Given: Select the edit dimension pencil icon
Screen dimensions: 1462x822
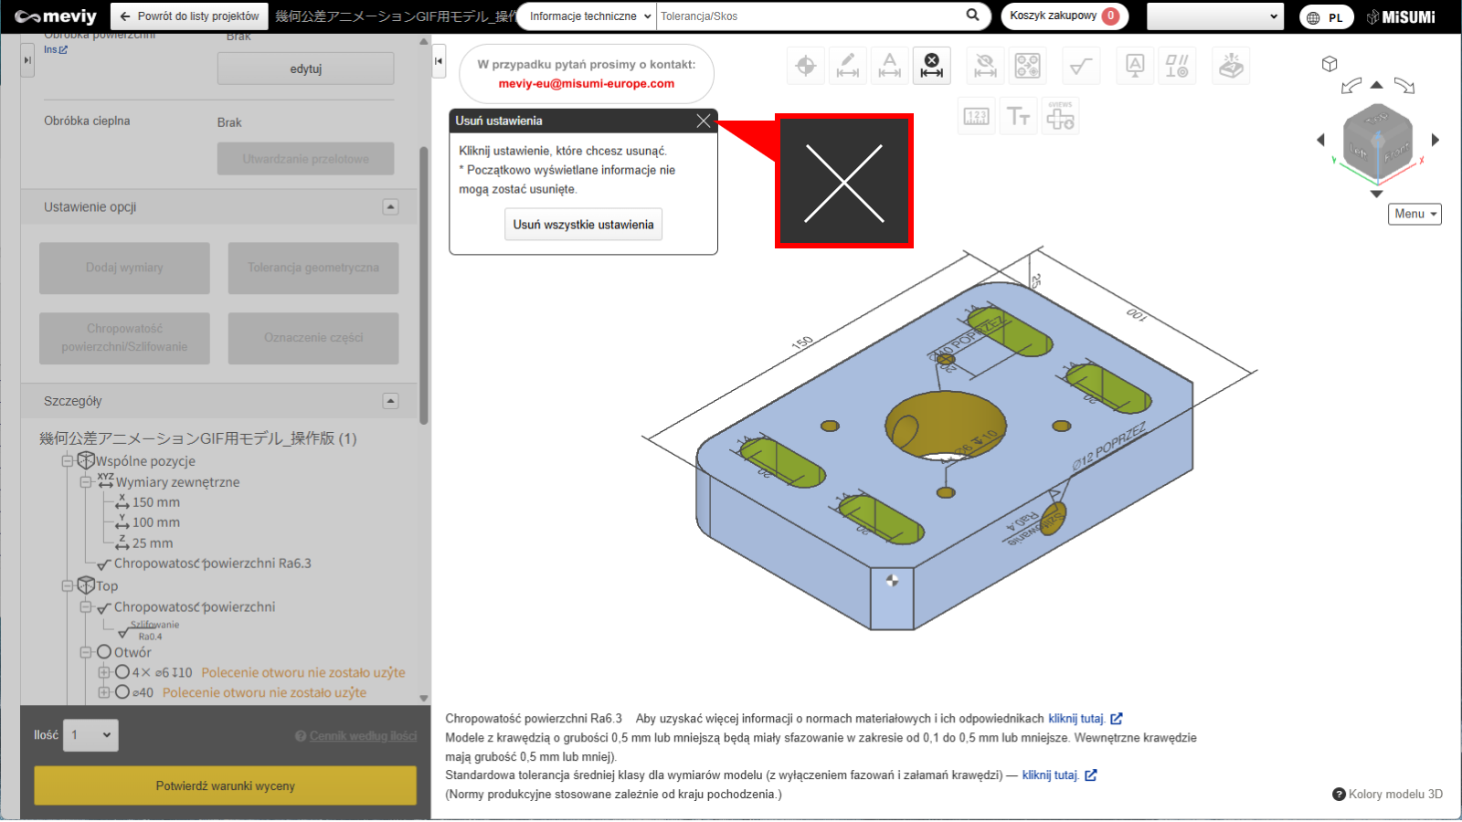Looking at the screenshot, I should (847, 66).
